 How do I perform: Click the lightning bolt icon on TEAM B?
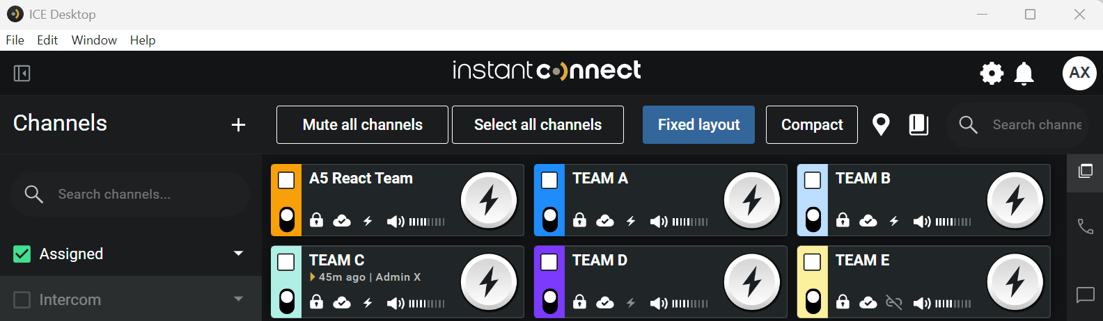894,221
